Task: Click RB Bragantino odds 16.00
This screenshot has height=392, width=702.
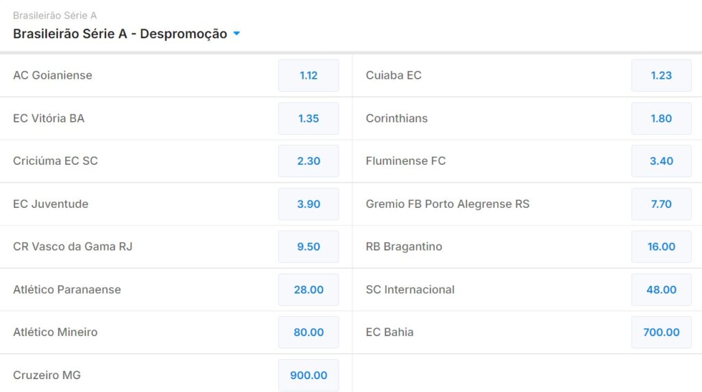Action: click(x=662, y=246)
